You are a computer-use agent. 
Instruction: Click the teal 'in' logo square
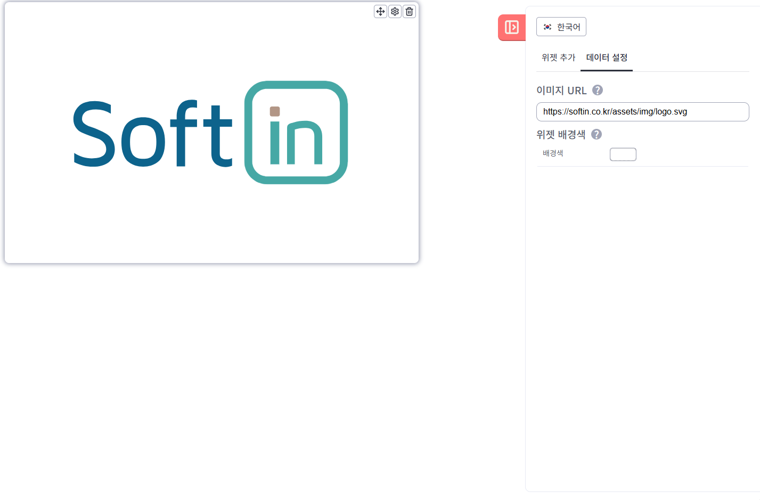(296, 133)
